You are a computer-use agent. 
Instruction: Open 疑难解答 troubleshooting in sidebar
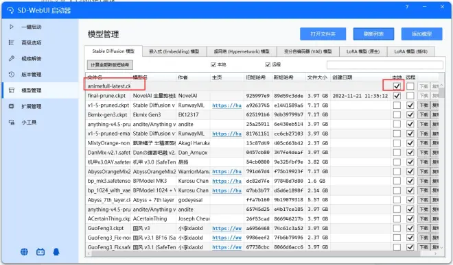[x=31, y=58]
